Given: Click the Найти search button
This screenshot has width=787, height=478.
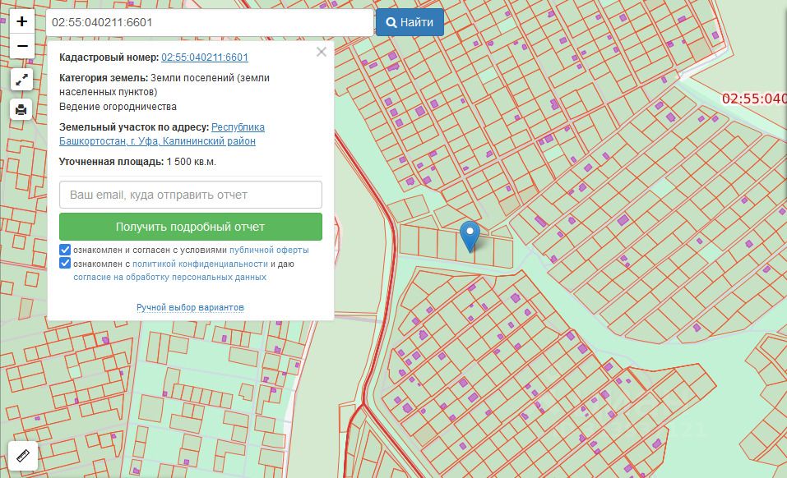Looking at the screenshot, I should coord(410,22).
